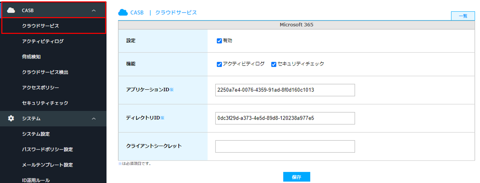Click the システム gear icon in sidebar

point(11,118)
